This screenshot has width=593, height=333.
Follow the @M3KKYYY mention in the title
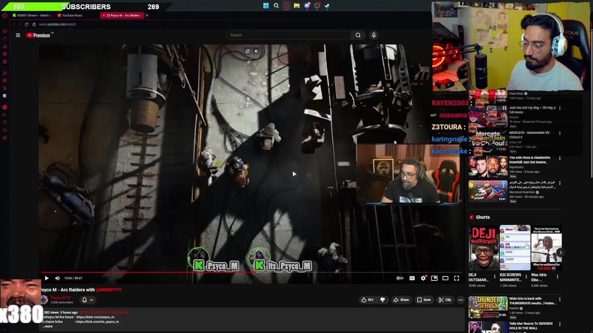pyautogui.click(x=109, y=290)
